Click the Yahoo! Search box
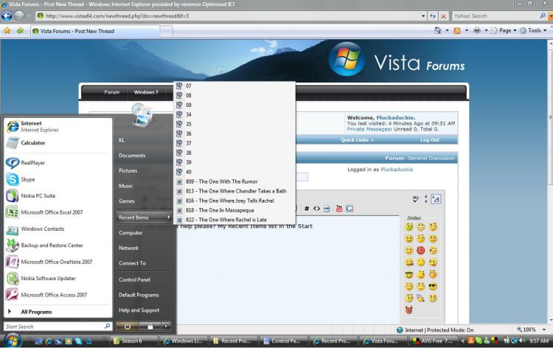 click(x=495, y=16)
